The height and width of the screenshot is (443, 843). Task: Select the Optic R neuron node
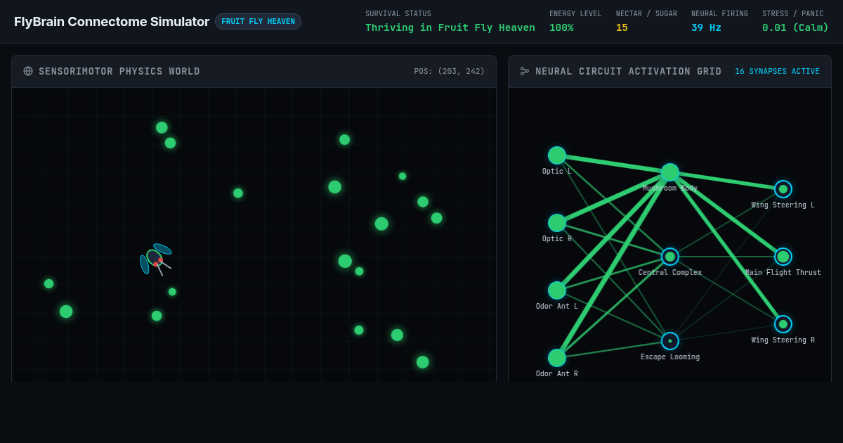(557, 223)
